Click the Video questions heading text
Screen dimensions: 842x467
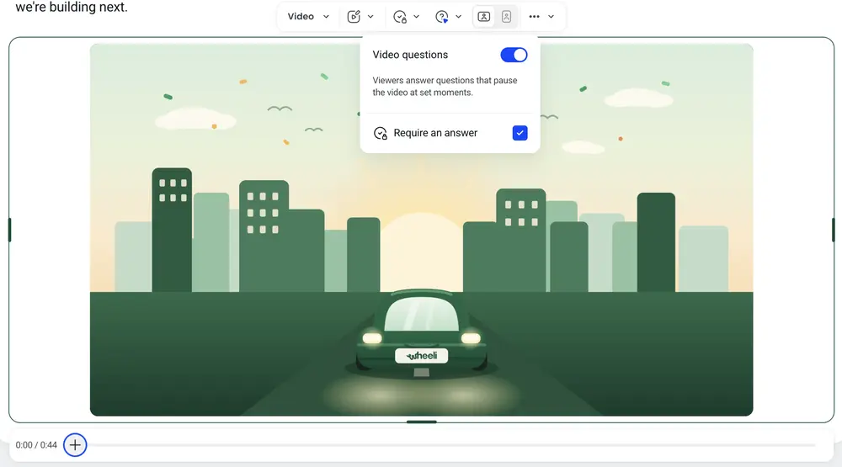coord(410,55)
